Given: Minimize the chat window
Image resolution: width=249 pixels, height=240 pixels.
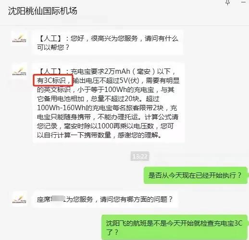Looking at the screenshot, I should (243, 2).
